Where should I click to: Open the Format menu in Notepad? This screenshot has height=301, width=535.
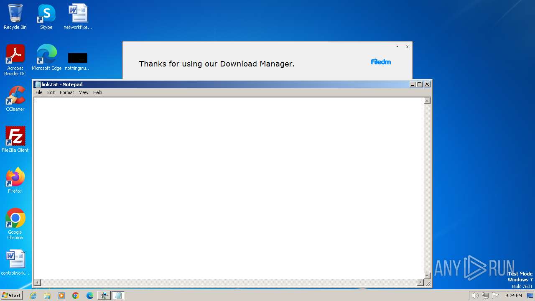tap(67, 92)
